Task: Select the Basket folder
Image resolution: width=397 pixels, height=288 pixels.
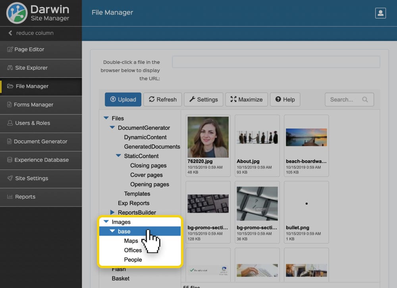Action: 121,278
